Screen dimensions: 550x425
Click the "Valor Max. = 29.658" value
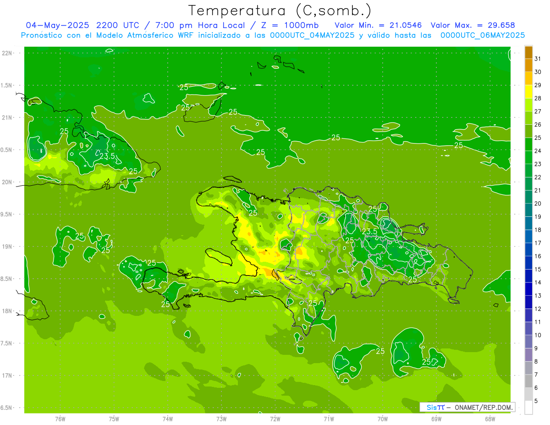[473, 25]
